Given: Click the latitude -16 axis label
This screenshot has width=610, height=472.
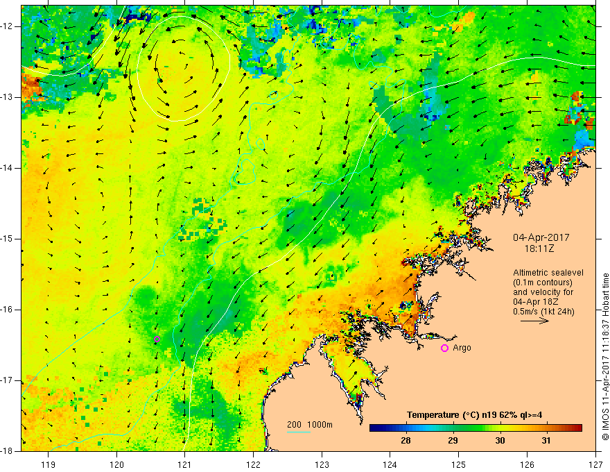Looking at the screenshot, I should coord(7,310).
